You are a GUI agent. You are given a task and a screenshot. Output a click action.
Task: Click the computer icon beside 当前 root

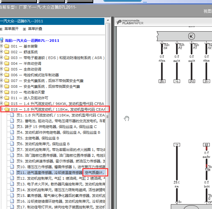(x=2, y=40)
